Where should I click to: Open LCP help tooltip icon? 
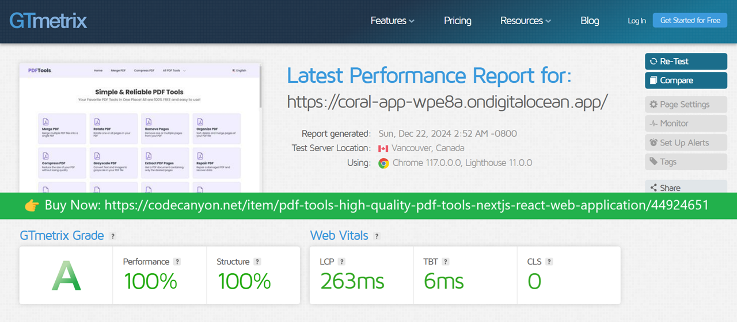[x=341, y=262]
